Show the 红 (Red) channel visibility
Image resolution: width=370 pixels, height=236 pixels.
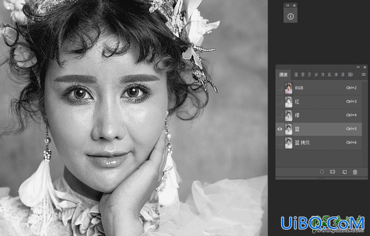point(280,102)
